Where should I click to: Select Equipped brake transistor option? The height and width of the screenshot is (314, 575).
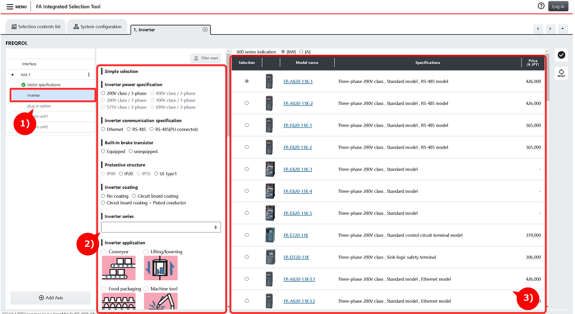click(103, 151)
